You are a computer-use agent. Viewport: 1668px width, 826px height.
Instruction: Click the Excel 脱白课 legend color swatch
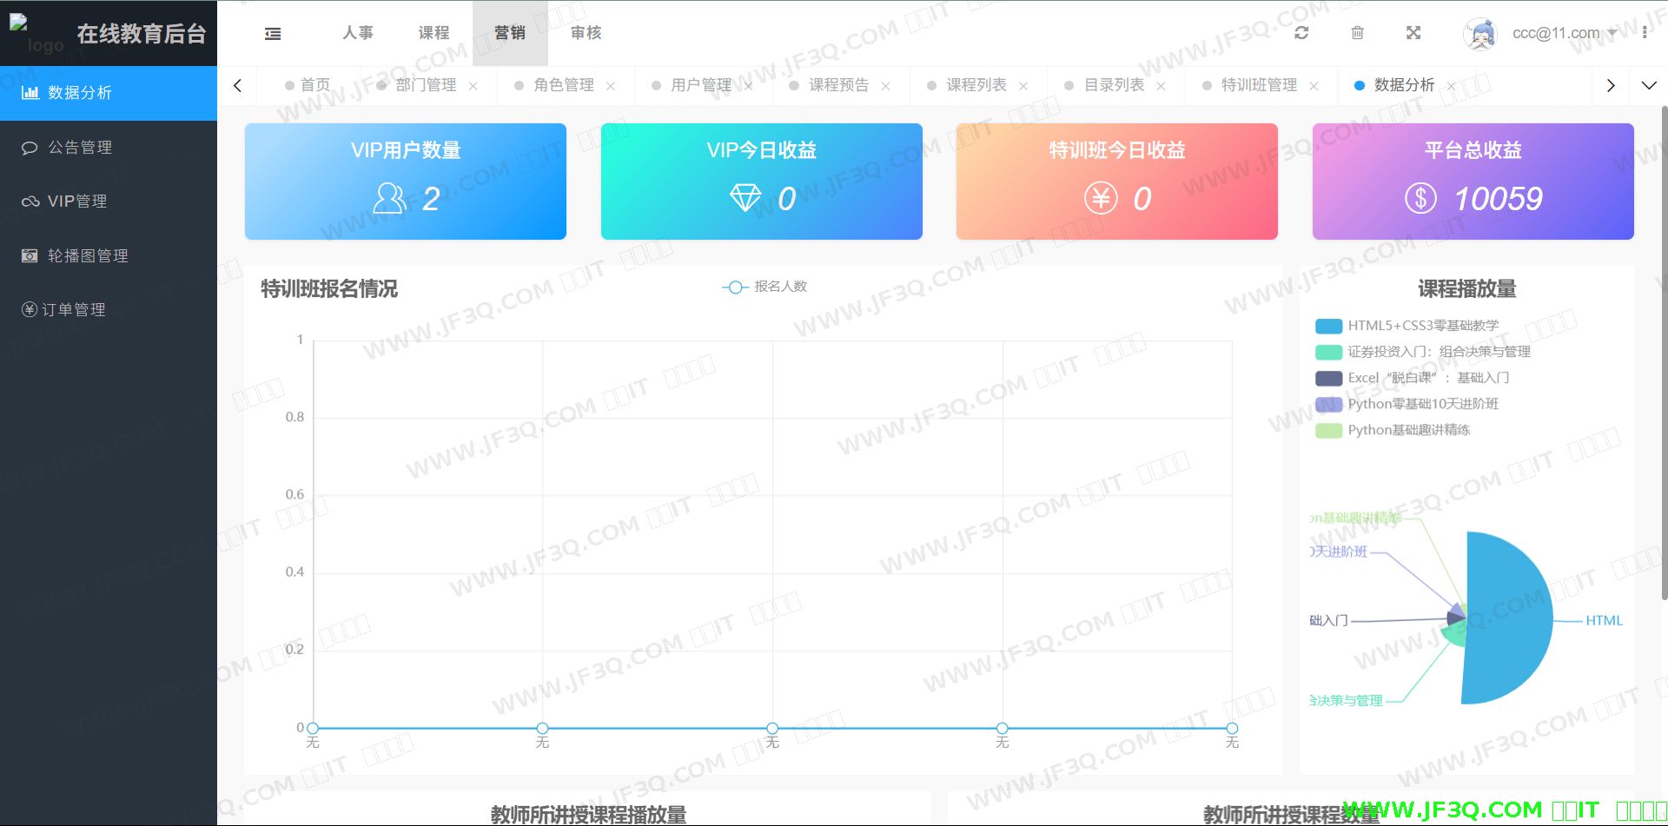pyautogui.click(x=1328, y=378)
